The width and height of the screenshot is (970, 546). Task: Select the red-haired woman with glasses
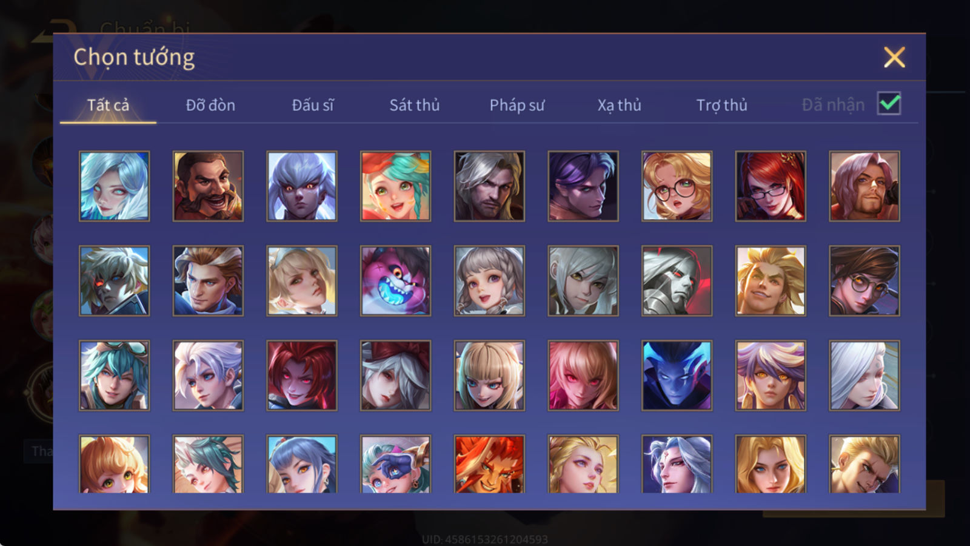click(x=771, y=186)
